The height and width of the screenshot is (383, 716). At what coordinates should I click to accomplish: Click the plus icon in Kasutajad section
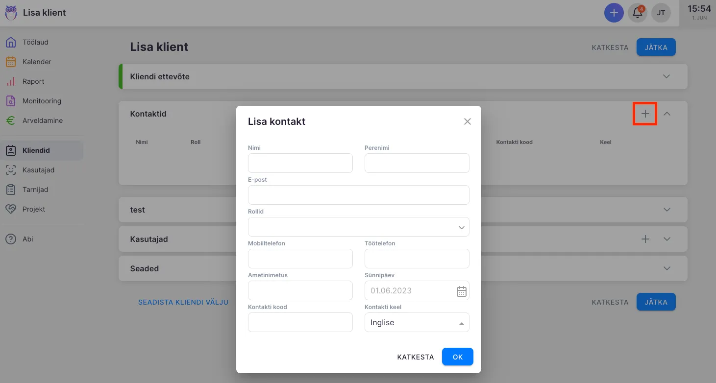pyautogui.click(x=645, y=239)
